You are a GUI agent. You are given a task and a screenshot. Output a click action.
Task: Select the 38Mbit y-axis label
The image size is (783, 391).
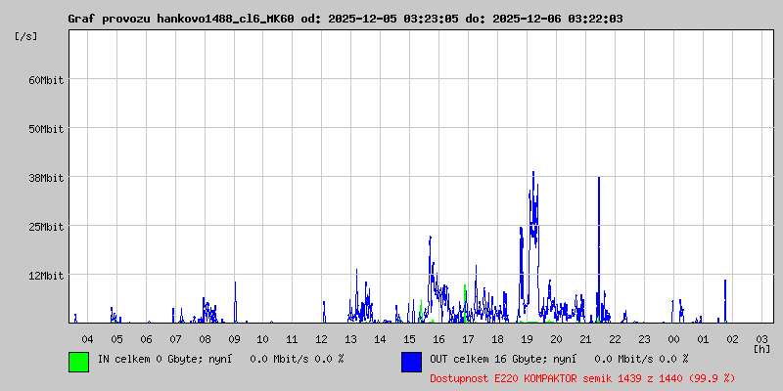pos(45,178)
